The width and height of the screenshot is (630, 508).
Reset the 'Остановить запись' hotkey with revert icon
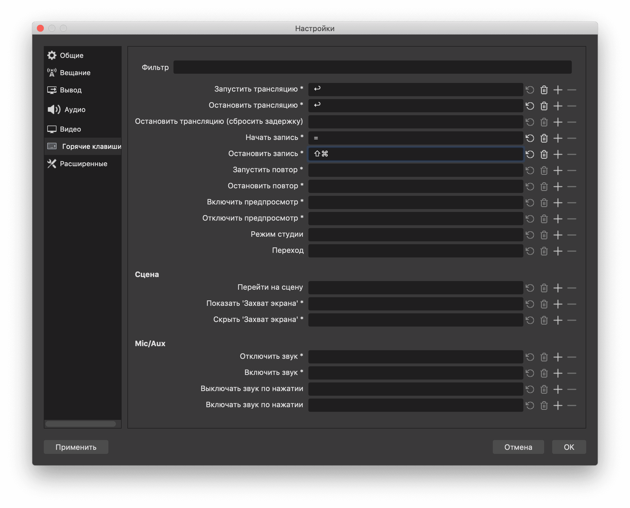point(530,154)
